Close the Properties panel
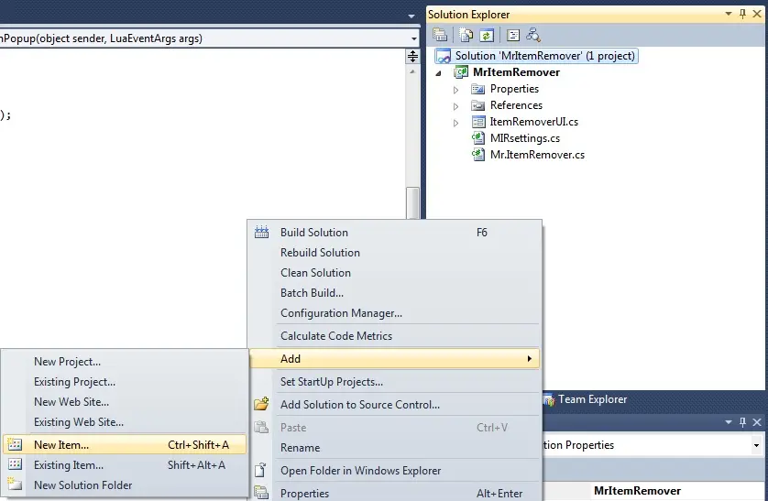This screenshot has width=768, height=501. (757, 421)
